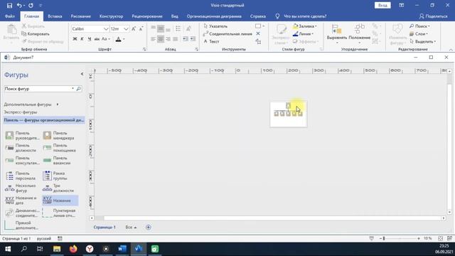Decrease font size with the small A
Screen dimensions: 455x256
[141, 28]
